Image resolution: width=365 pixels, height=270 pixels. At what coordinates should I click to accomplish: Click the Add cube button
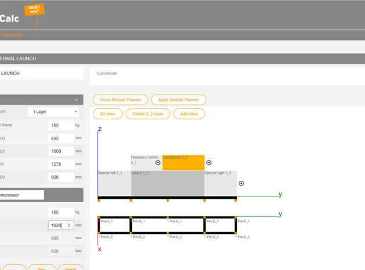click(189, 114)
